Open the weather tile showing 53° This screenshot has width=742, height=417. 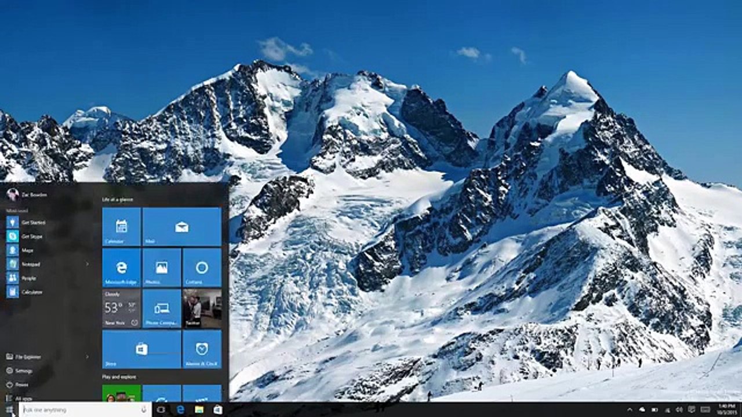click(x=122, y=309)
